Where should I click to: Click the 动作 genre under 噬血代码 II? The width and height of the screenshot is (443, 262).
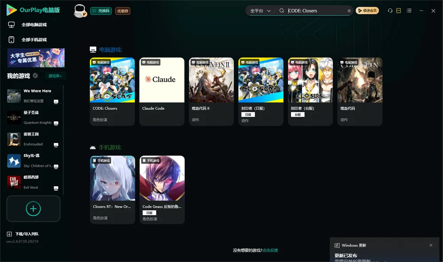pyautogui.click(x=195, y=119)
